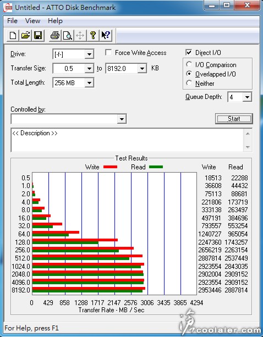
Task: Open the File menu
Action: (x=12, y=21)
